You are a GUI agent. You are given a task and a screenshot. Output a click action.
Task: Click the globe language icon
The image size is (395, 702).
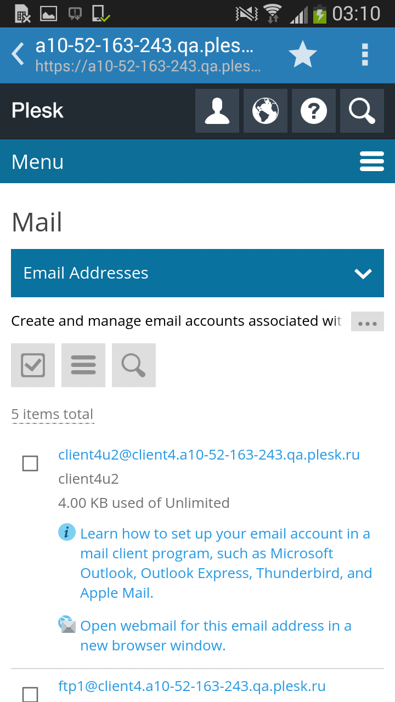pos(266,111)
